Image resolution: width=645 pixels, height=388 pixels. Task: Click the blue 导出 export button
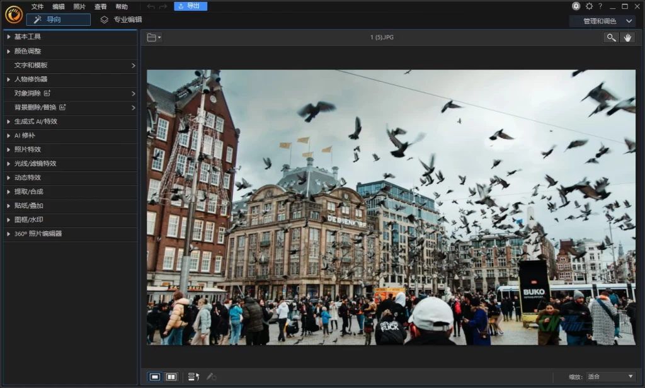click(x=190, y=6)
